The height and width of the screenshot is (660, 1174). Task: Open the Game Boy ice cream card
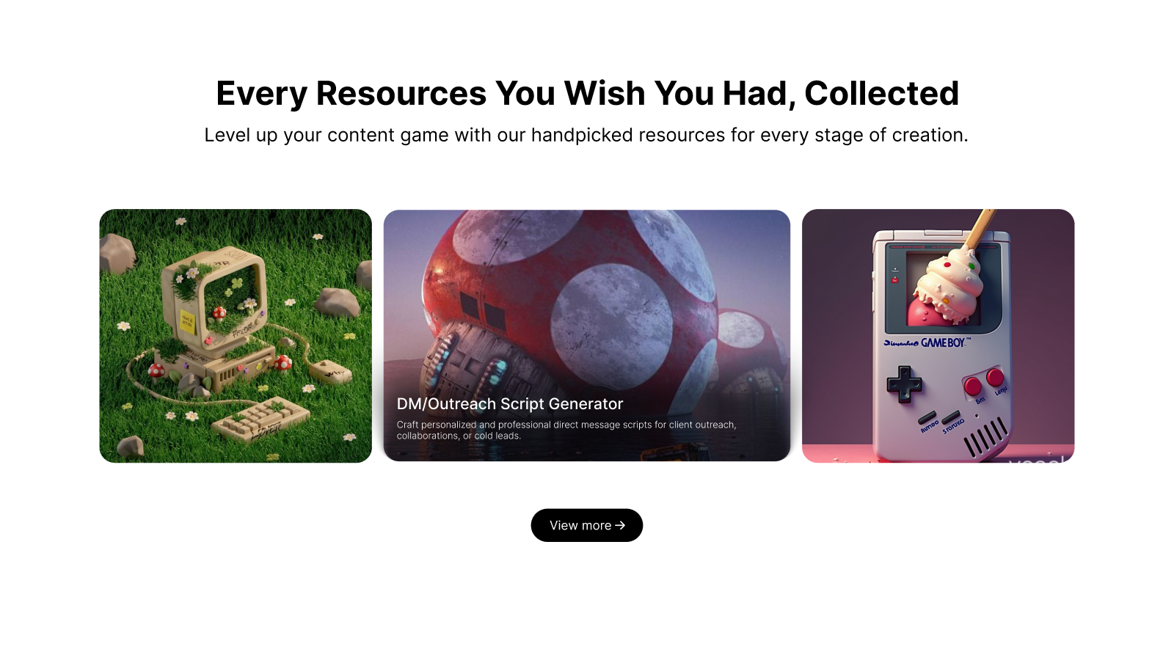(x=938, y=336)
